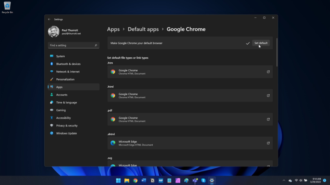330x185 pixels.
Task: Change the .shtml Microsoft Edge association
Action: click(190, 143)
